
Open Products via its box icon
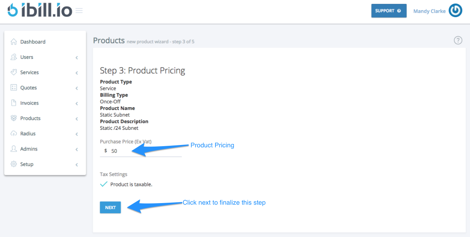(14, 118)
